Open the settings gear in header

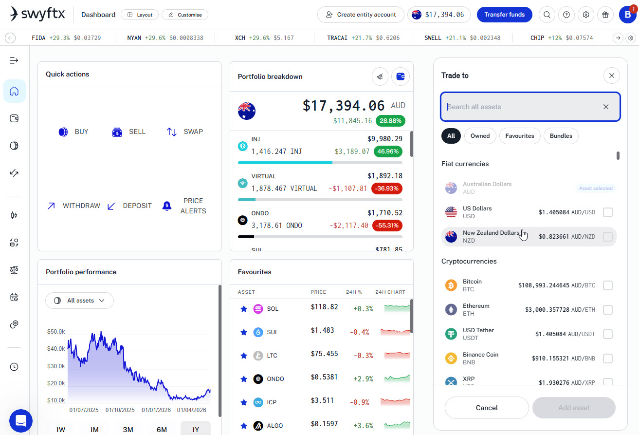pos(586,15)
